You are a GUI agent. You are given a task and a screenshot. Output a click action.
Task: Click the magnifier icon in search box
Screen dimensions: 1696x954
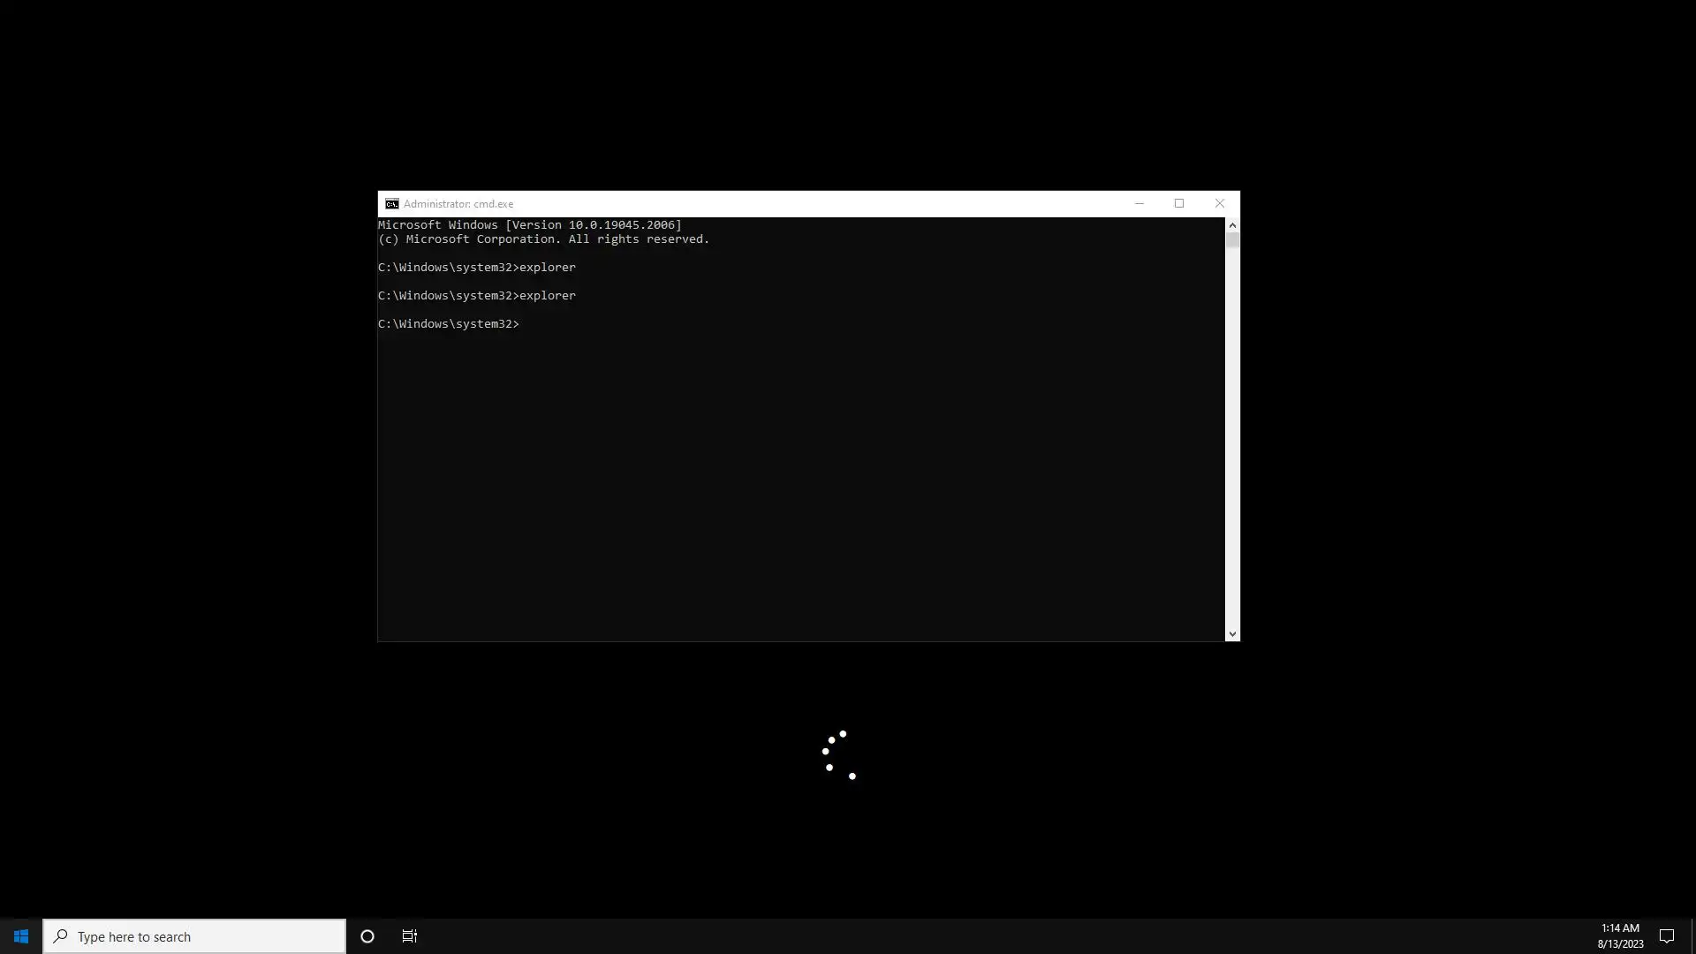60,936
